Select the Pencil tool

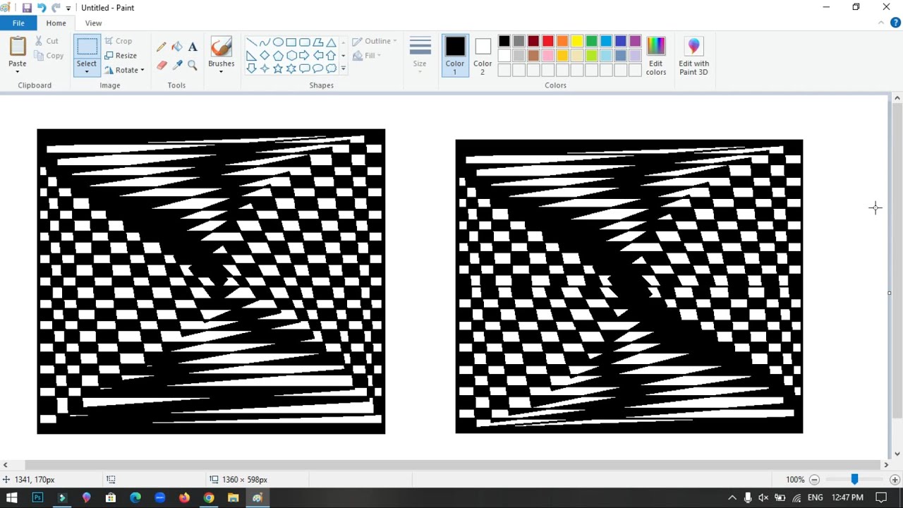[162, 47]
